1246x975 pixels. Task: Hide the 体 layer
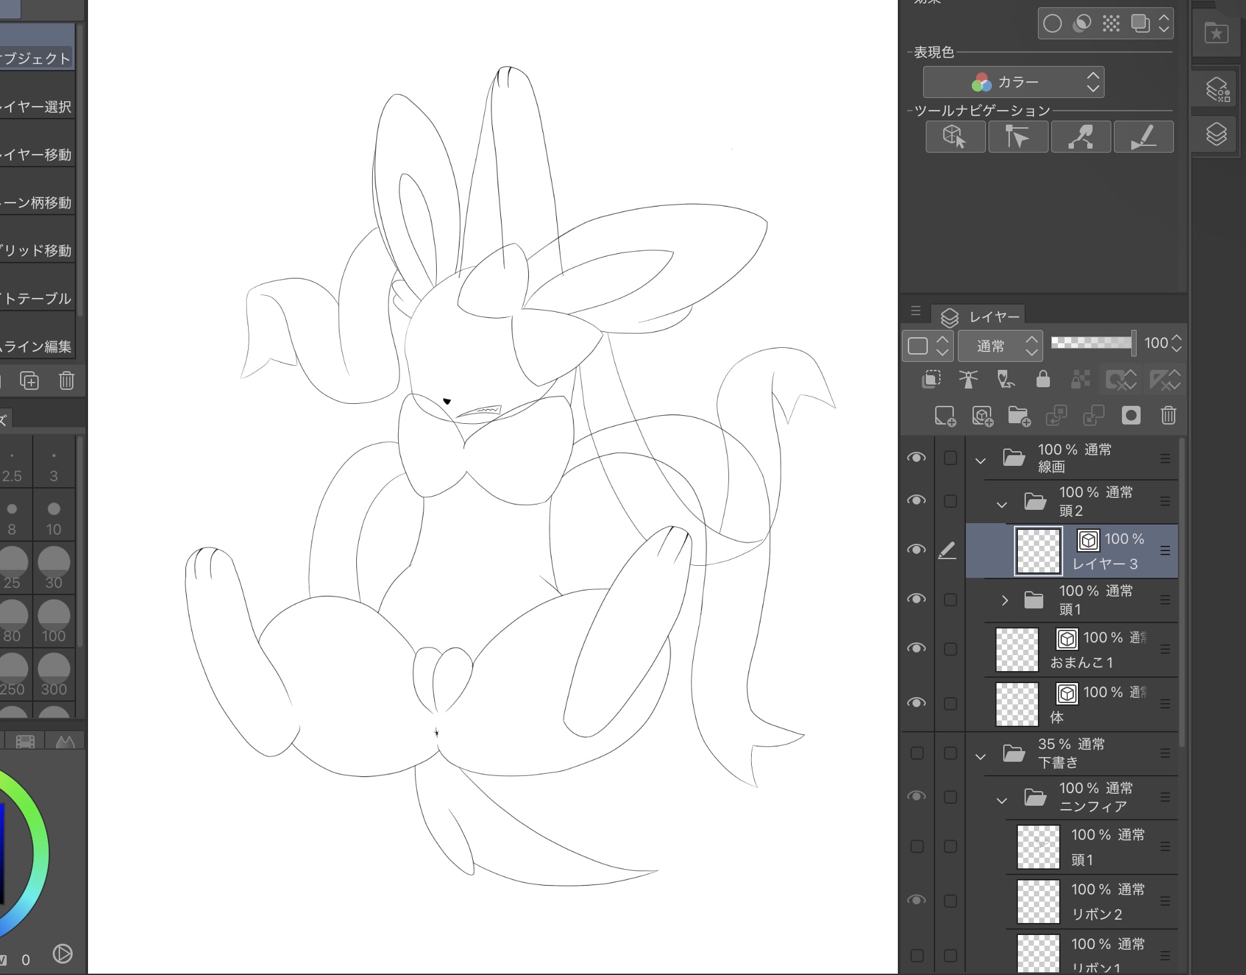[916, 703]
